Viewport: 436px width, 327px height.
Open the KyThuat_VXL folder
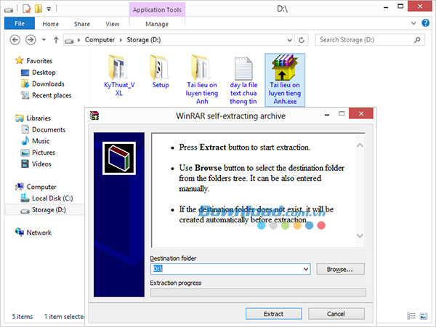click(117, 70)
